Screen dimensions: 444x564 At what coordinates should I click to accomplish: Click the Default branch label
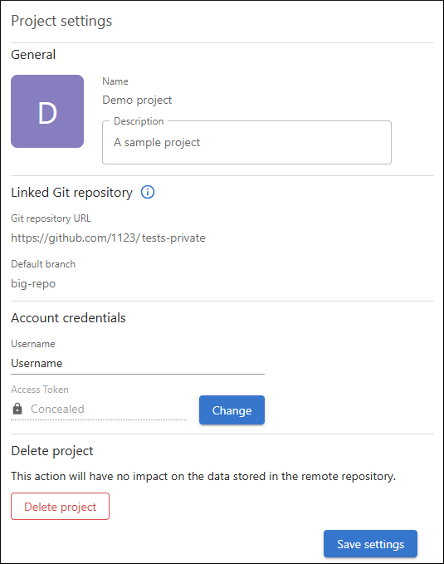43,264
